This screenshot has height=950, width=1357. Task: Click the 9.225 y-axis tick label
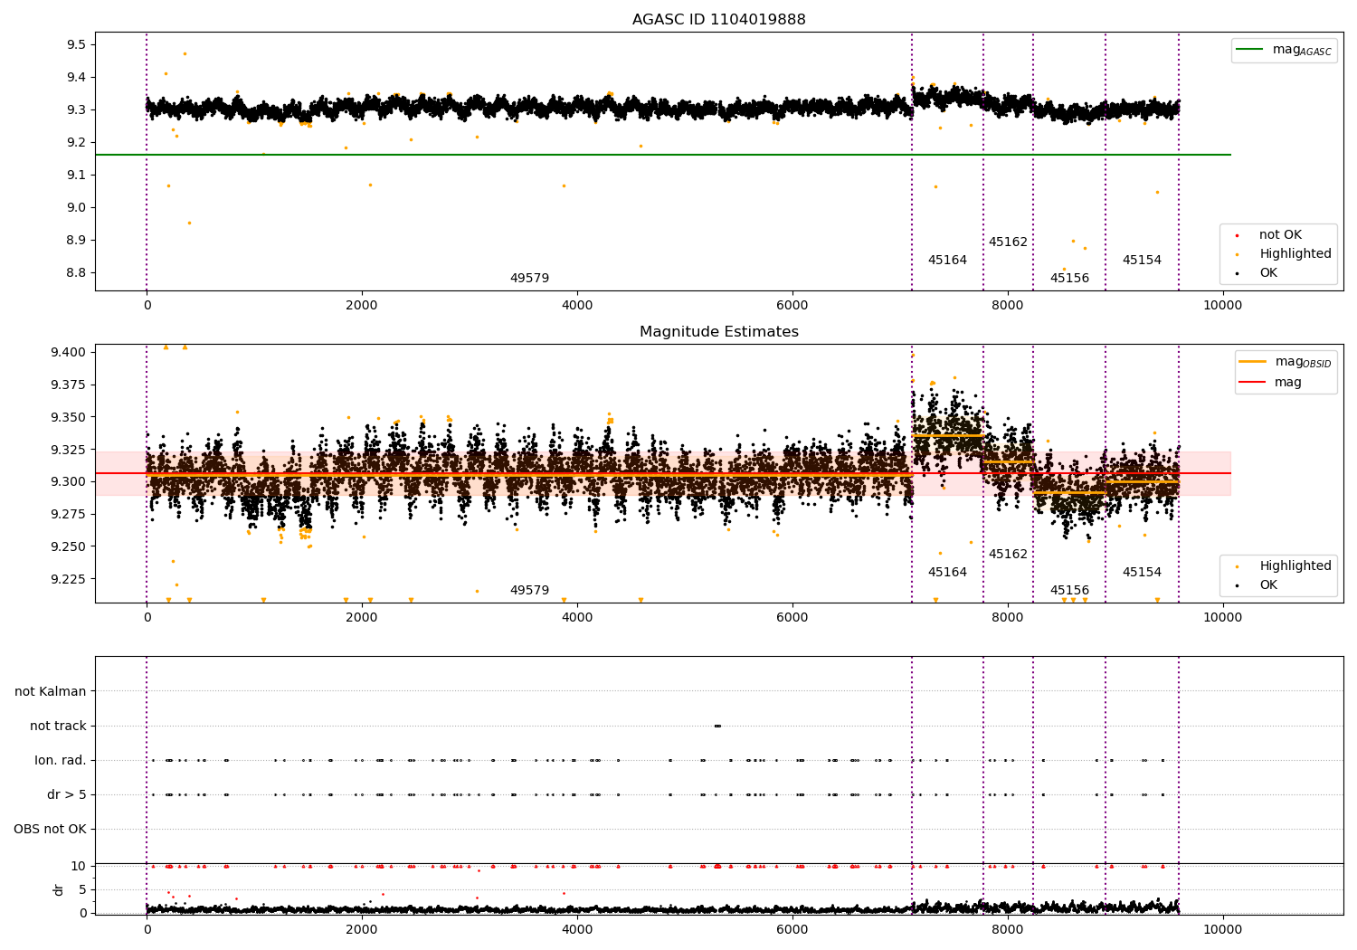(x=70, y=580)
